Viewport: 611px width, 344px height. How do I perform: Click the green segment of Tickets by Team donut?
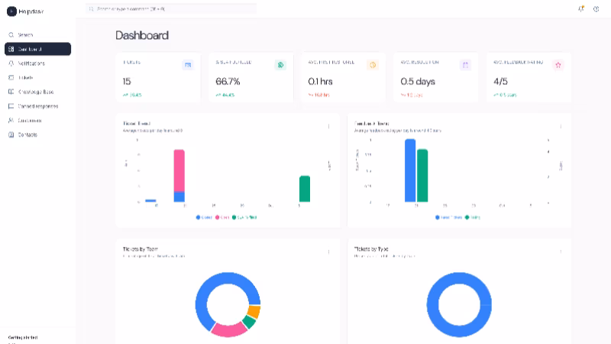click(x=249, y=321)
